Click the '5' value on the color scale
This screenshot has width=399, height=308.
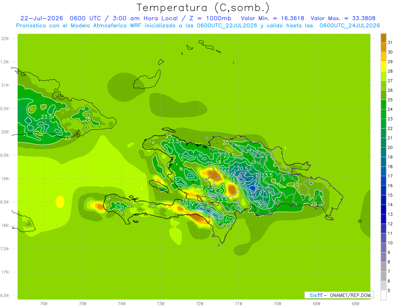tap(389, 290)
